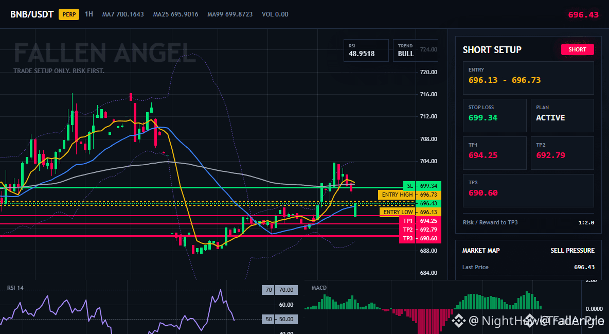The height and width of the screenshot is (334, 609).
Task: Click the RSI 48.9518 box
Action: 366,50
